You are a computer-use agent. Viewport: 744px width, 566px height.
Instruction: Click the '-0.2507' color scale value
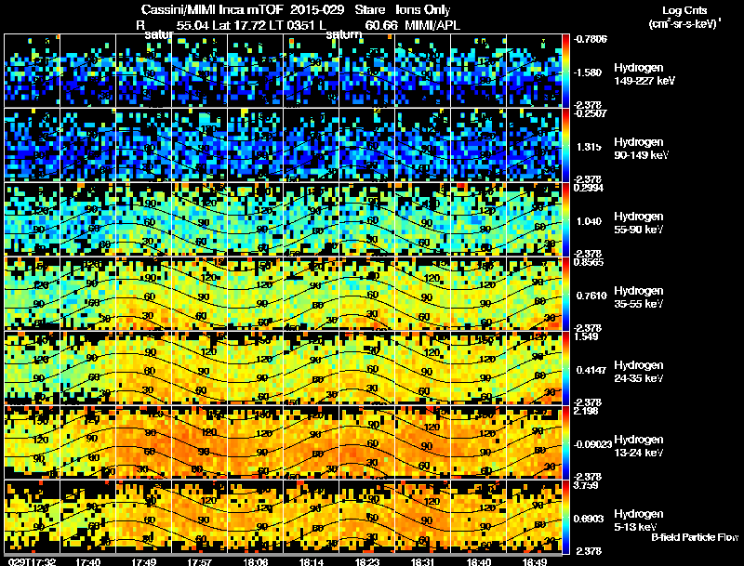tap(590, 113)
